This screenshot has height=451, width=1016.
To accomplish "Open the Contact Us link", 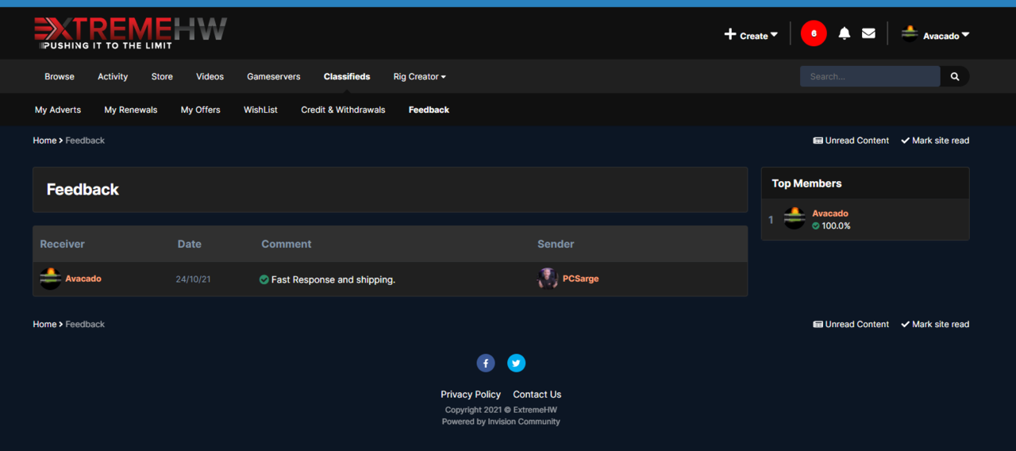I will (537, 394).
